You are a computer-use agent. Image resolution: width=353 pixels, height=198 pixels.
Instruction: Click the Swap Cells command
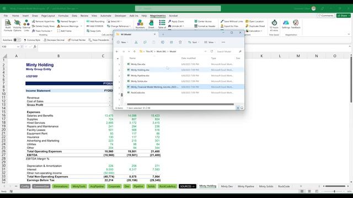pos(94,31)
